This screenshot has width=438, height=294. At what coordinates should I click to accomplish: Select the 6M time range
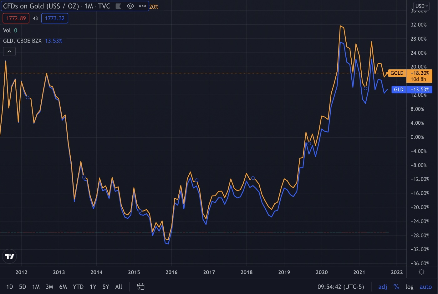[x=63, y=287]
